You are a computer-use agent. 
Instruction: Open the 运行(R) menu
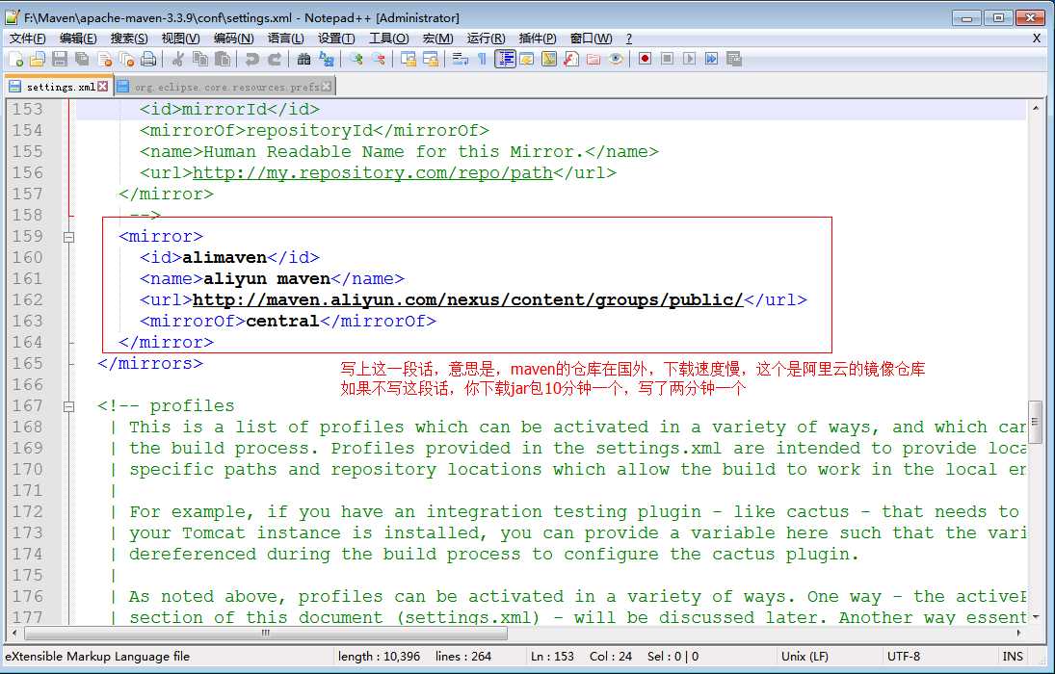486,39
